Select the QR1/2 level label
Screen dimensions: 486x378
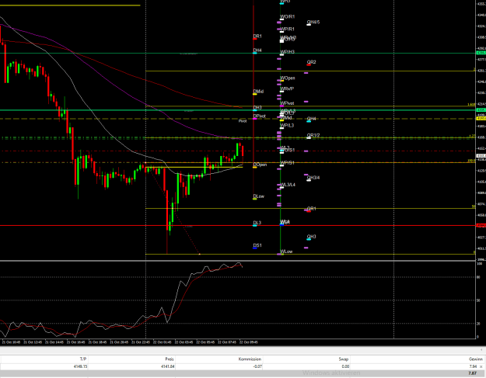click(313, 136)
